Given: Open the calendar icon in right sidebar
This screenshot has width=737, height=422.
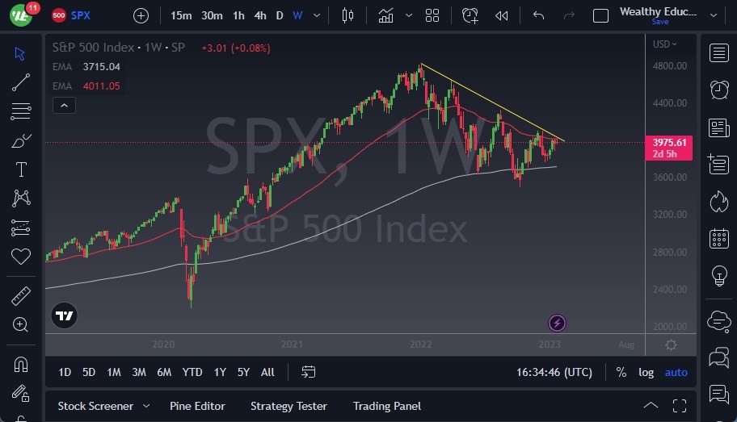Looking at the screenshot, I should (x=718, y=239).
